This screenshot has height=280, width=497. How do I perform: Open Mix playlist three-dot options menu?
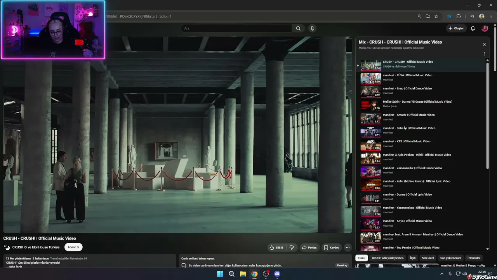pyautogui.click(x=484, y=54)
